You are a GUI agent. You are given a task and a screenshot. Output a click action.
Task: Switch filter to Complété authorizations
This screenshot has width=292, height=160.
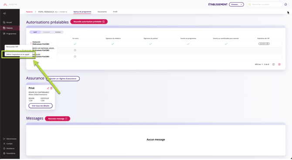tap(46, 32)
